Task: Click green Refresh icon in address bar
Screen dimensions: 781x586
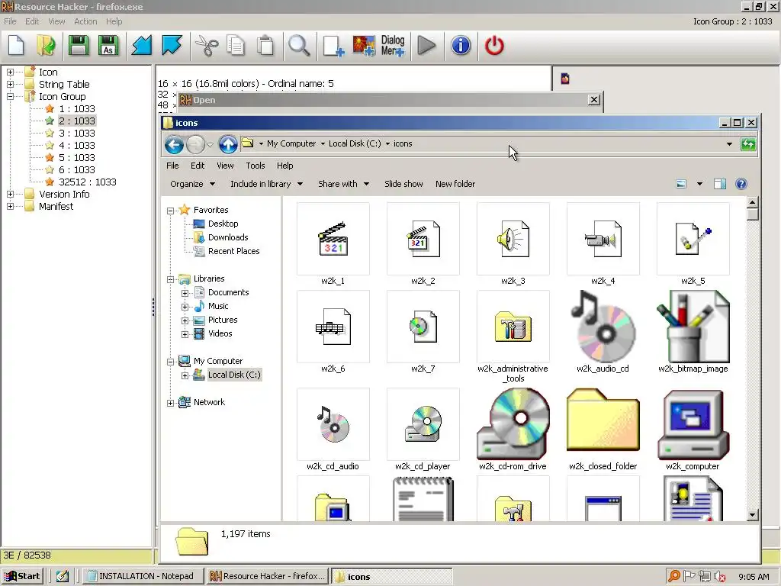Action: point(748,144)
